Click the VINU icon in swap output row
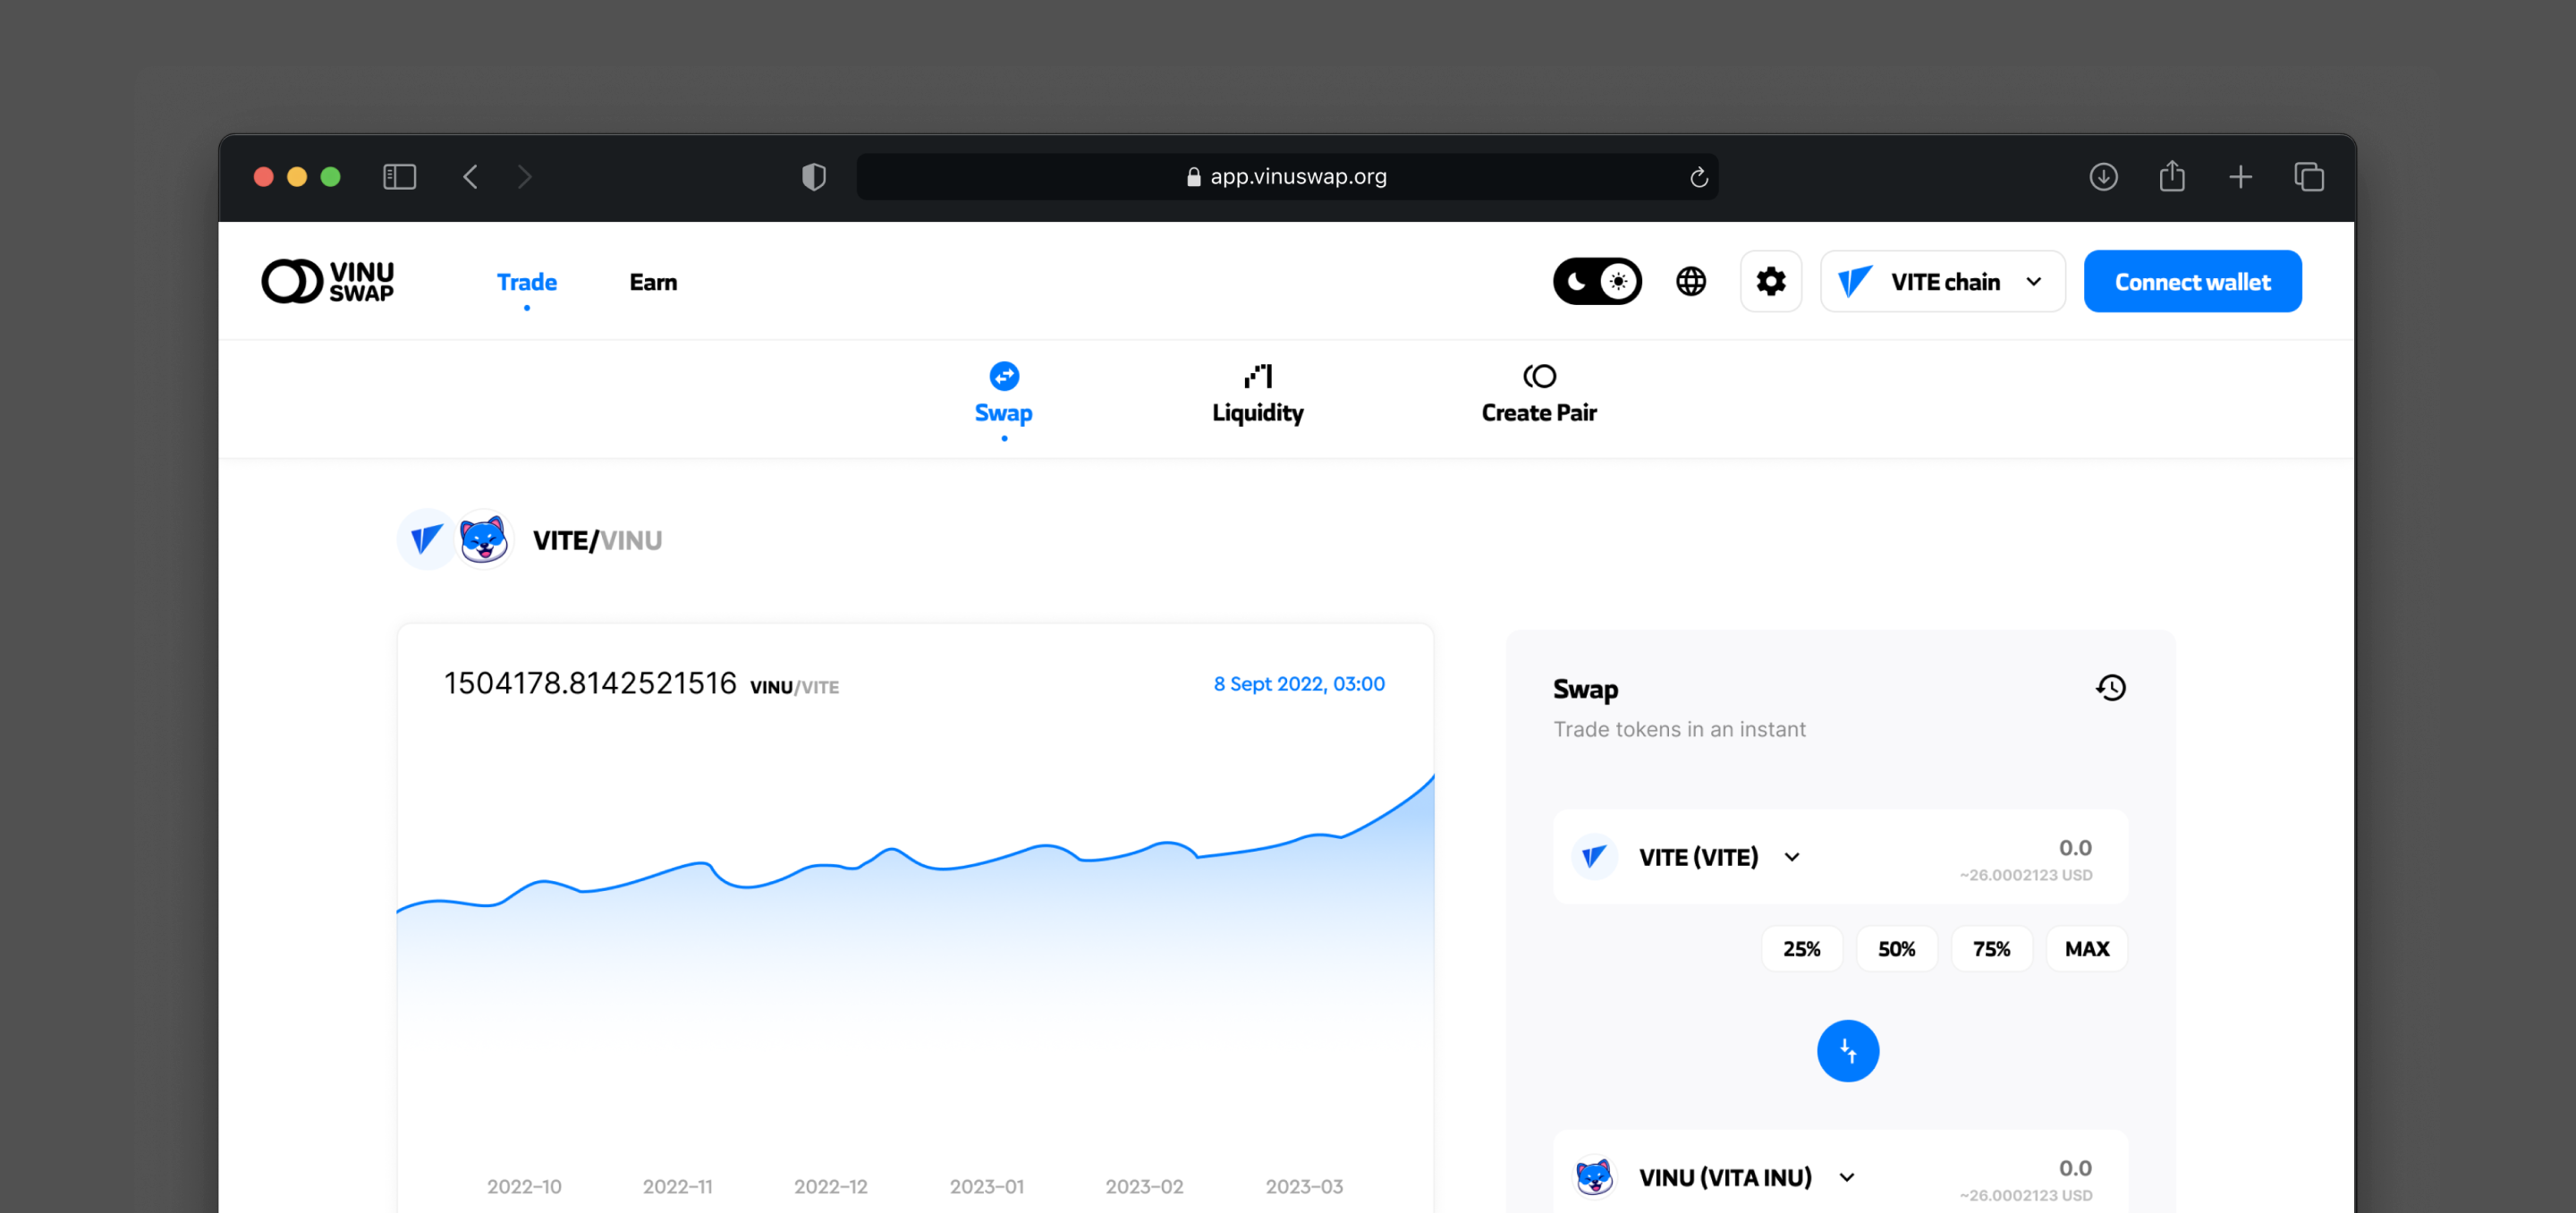The width and height of the screenshot is (2576, 1213). tap(1594, 1177)
